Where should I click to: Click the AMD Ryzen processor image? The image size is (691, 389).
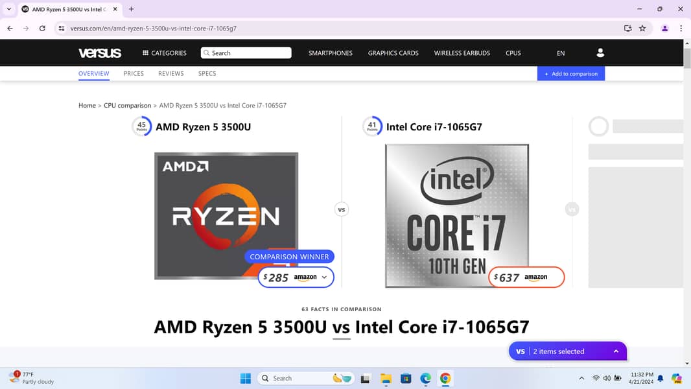point(226,216)
